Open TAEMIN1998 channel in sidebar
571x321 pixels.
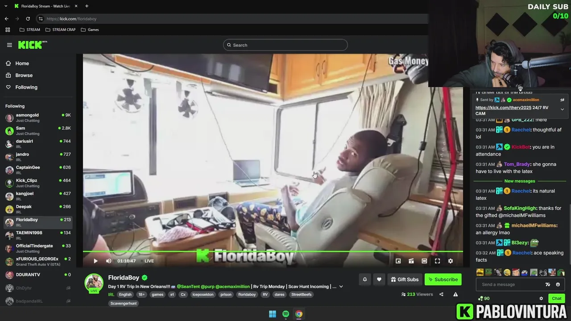[x=38, y=235]
